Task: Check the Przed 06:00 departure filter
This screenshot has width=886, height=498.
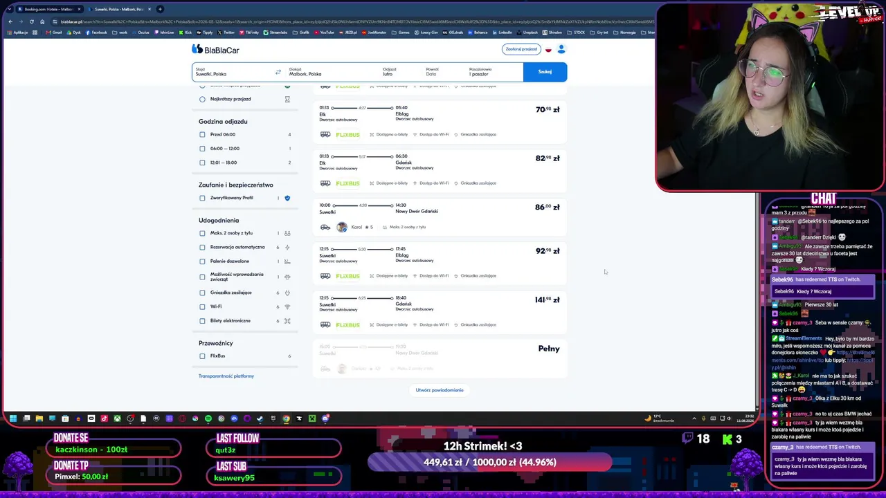Action: [x=202, y=134]
